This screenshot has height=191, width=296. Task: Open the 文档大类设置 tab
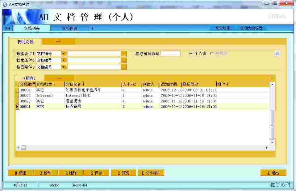tap(251, 28)
